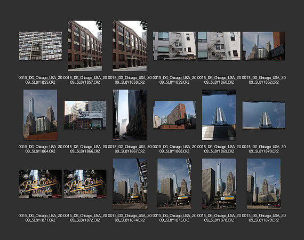
Task: Select thumbnail of image 5L8Y1858.CR2
Action: (130, 46)
